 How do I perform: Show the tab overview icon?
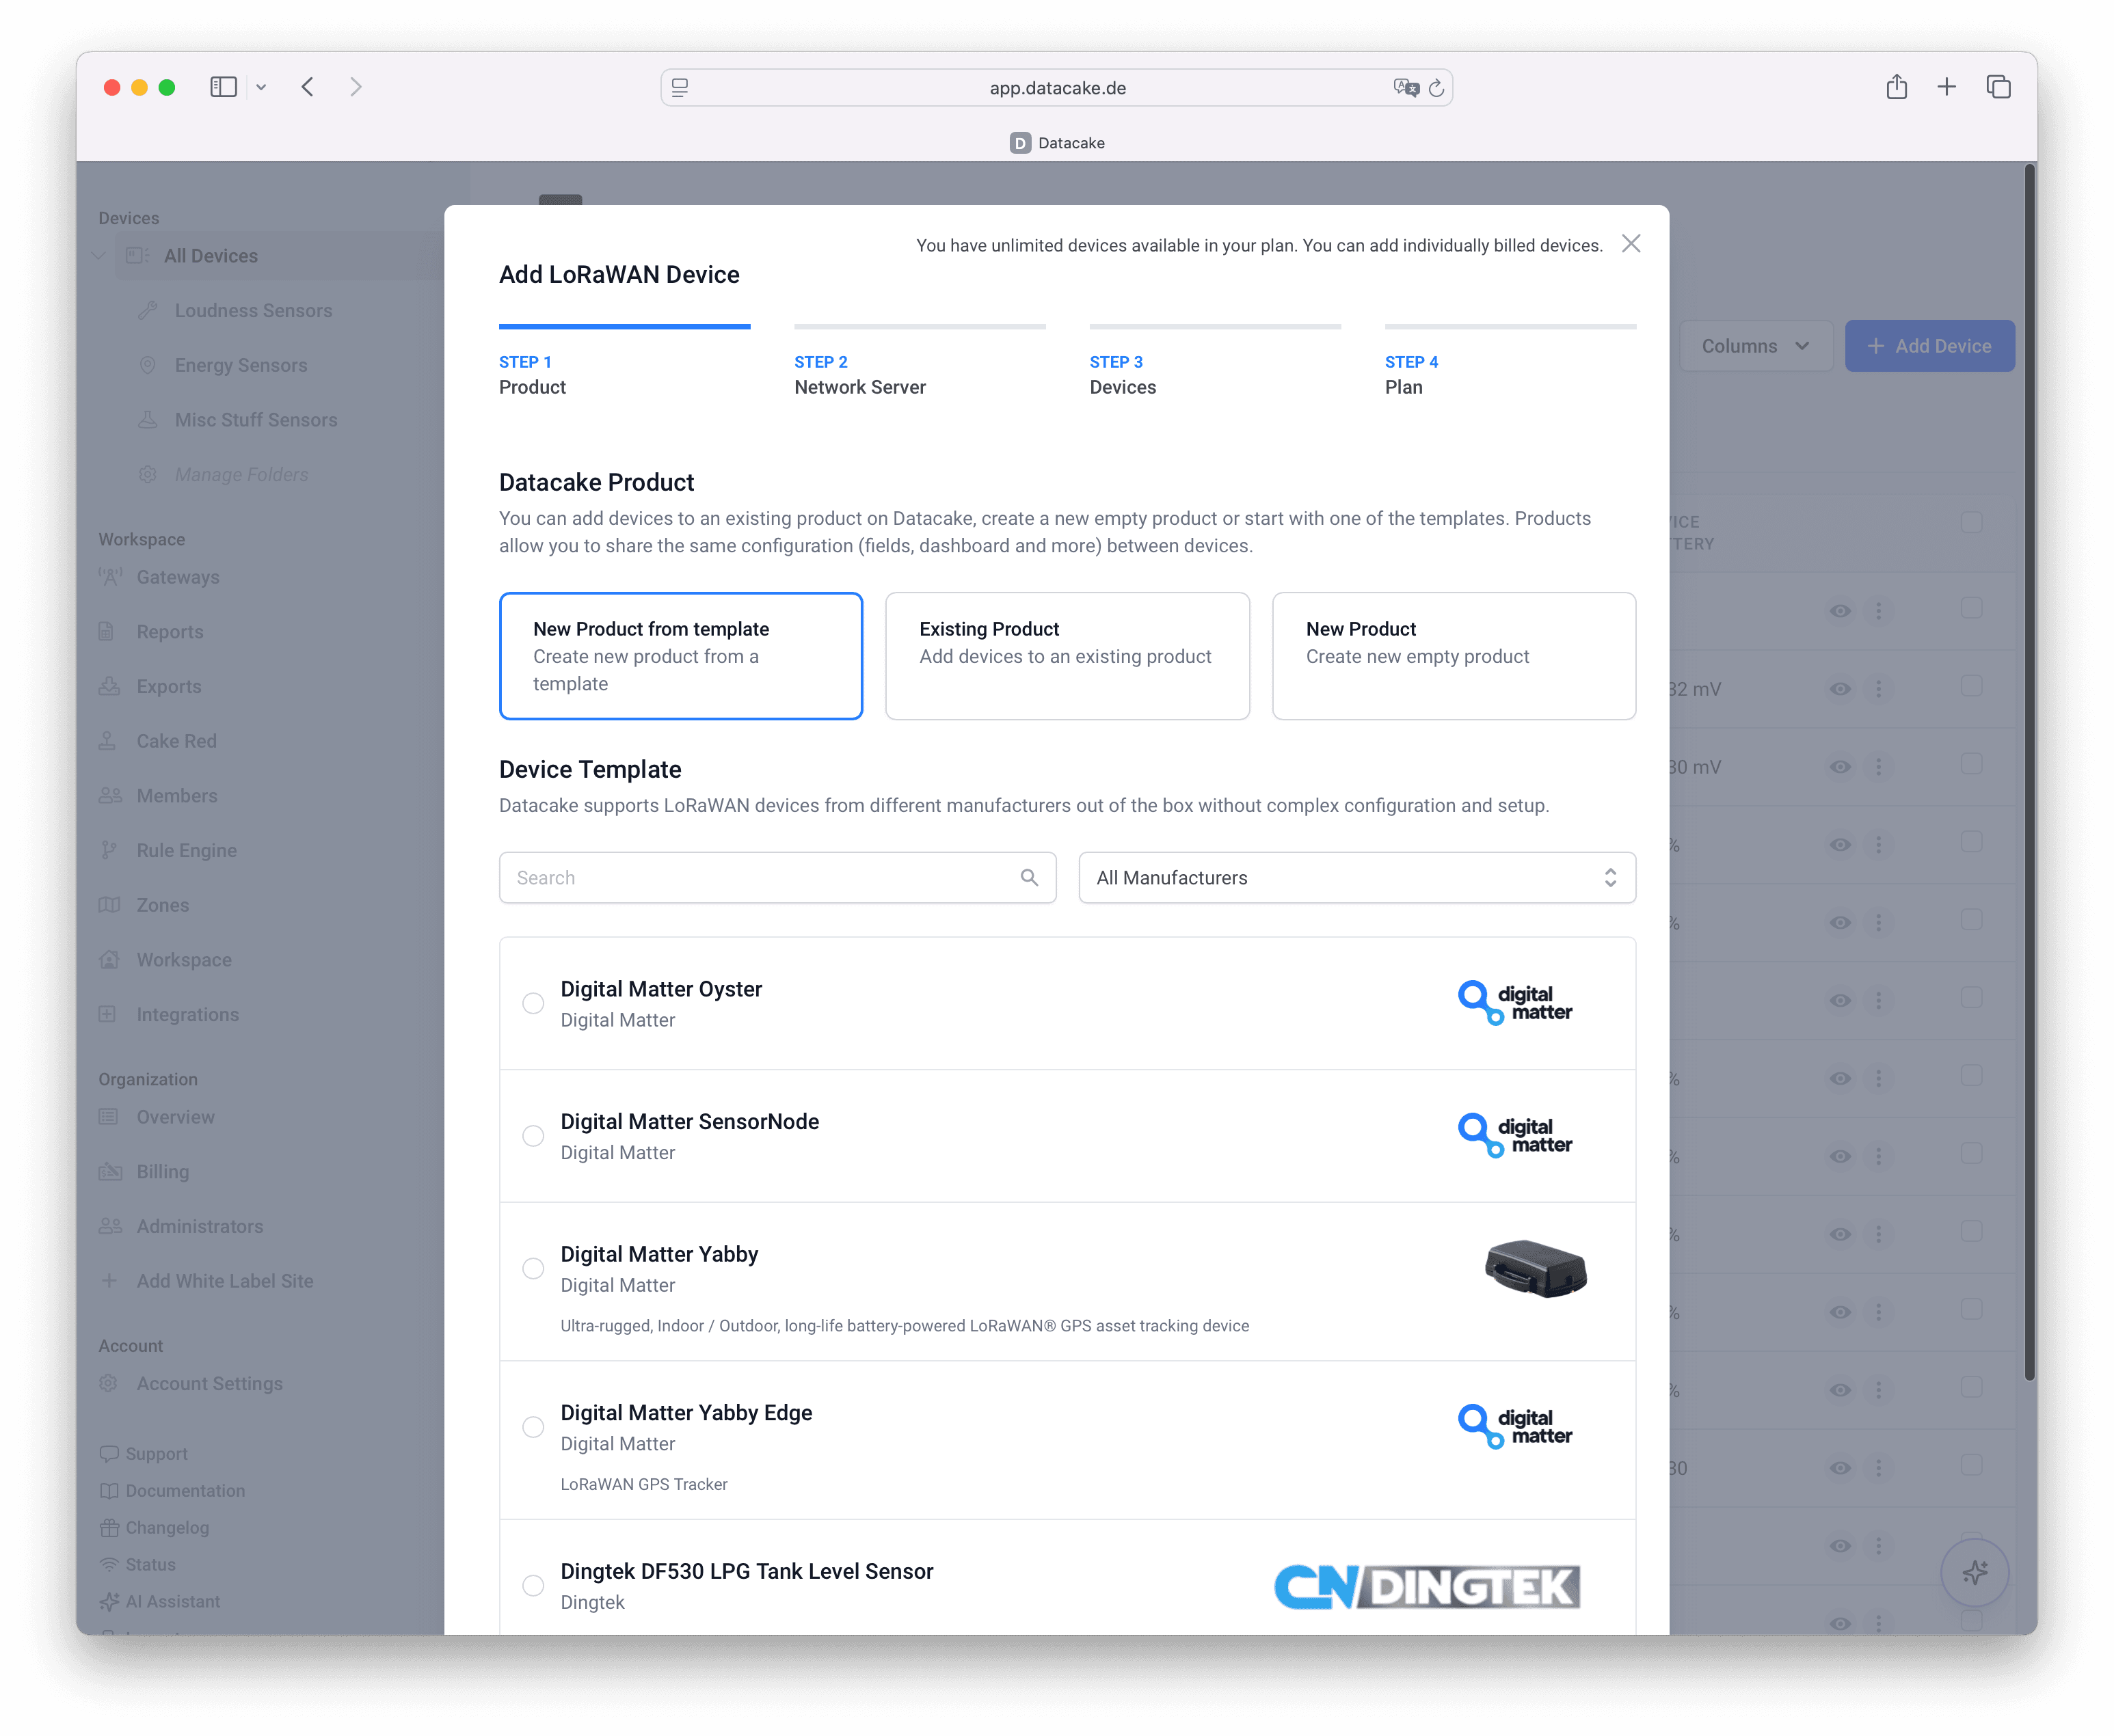pyautogui.click(x=1998, y=87)
